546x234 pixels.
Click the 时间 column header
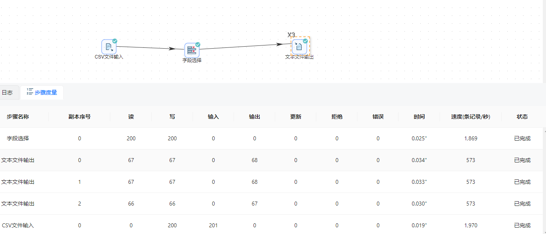pos(419,117)
